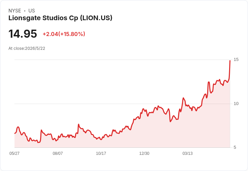
Task: Click the 12/30 date axis label
Action: [x=144, y=153]
